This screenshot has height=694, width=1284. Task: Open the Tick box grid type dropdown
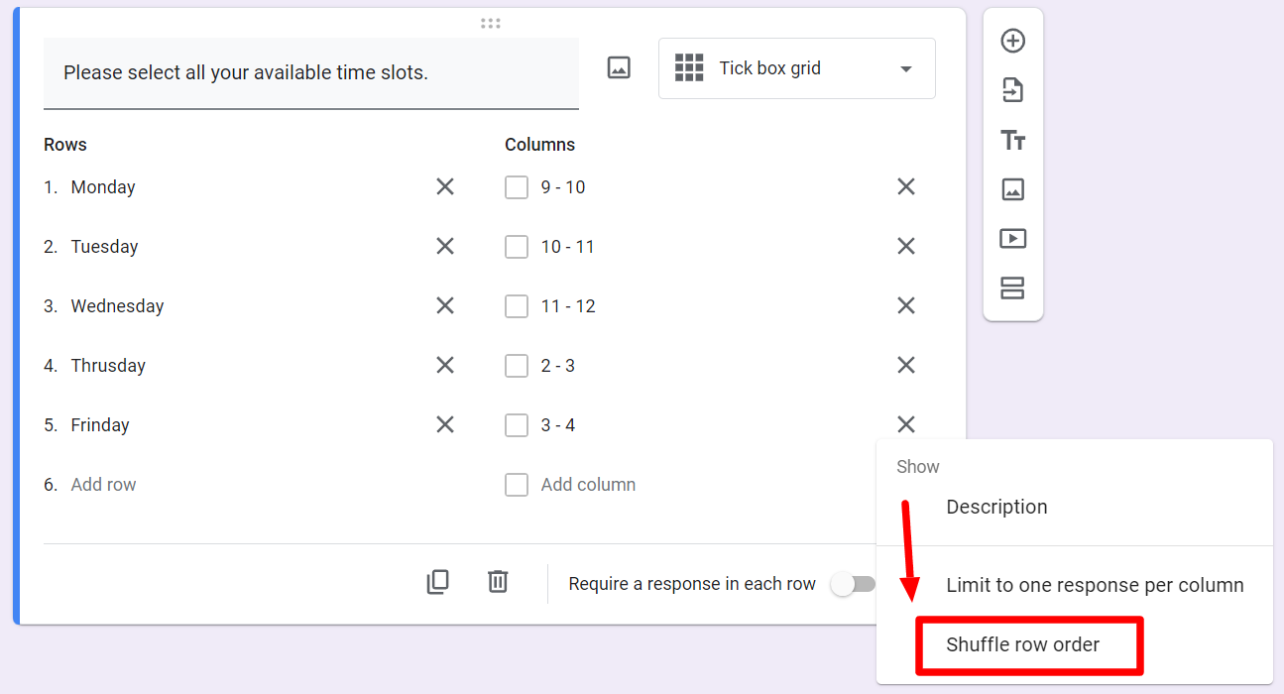click(796, 67)
